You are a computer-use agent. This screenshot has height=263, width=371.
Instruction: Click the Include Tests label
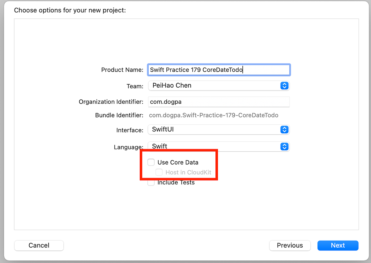point(176,182)
